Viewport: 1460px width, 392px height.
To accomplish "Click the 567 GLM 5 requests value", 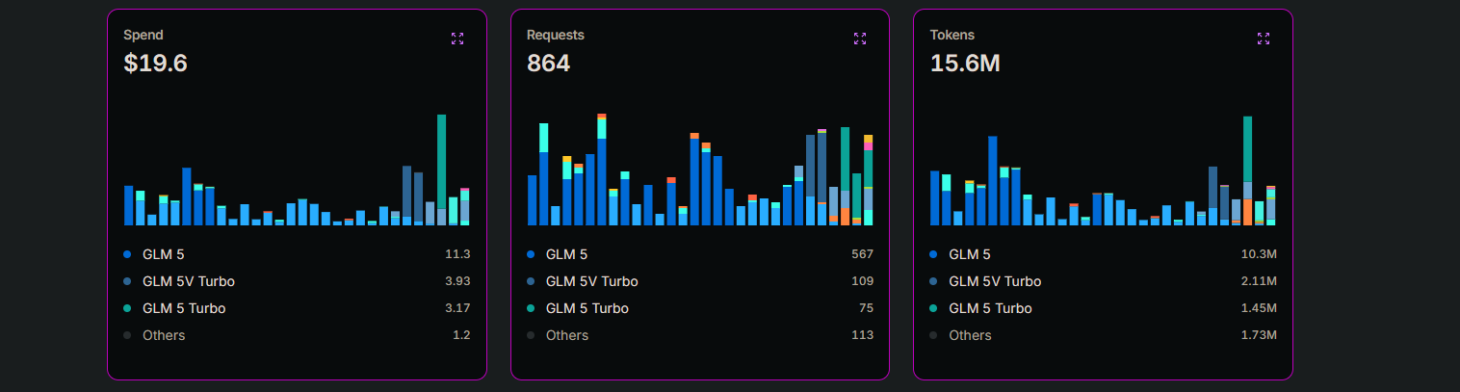I will 863,254.
